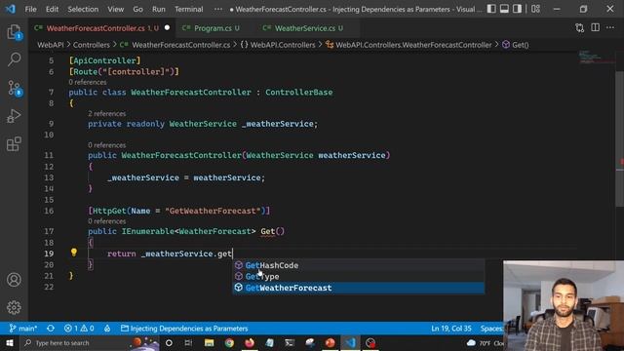This screenshot has height=351, width=624.
Task: Open the Accounts menu icon
Action: [x=14, y=280]
